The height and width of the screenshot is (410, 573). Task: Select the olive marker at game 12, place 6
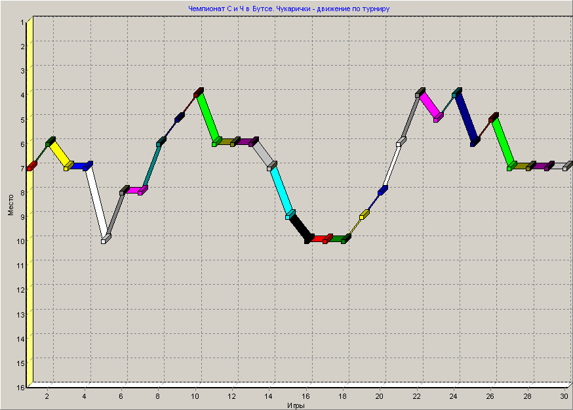235,142
